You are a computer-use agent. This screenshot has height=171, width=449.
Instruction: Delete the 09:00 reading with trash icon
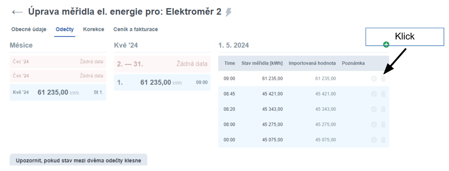click(383, 78)
